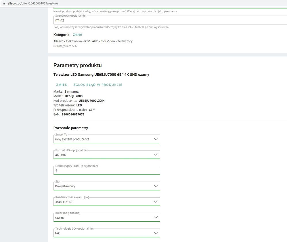Edit the Liczba złączy HDMI field

pyautogui.click(x=107, y=170)
